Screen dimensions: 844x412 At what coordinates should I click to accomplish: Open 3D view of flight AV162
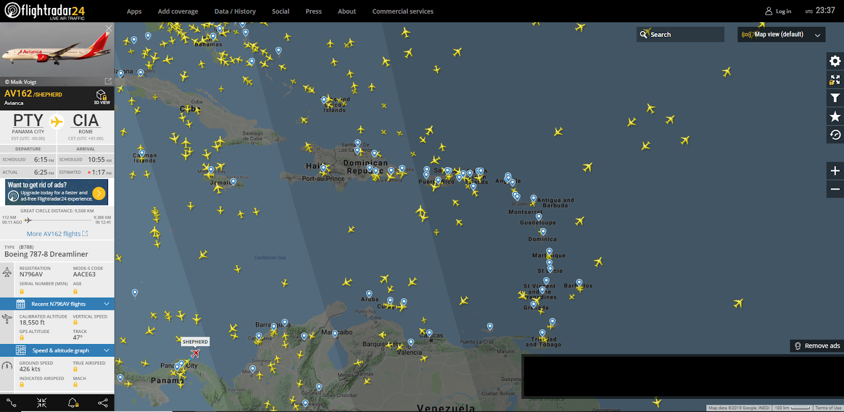click(x=102, y=97)
